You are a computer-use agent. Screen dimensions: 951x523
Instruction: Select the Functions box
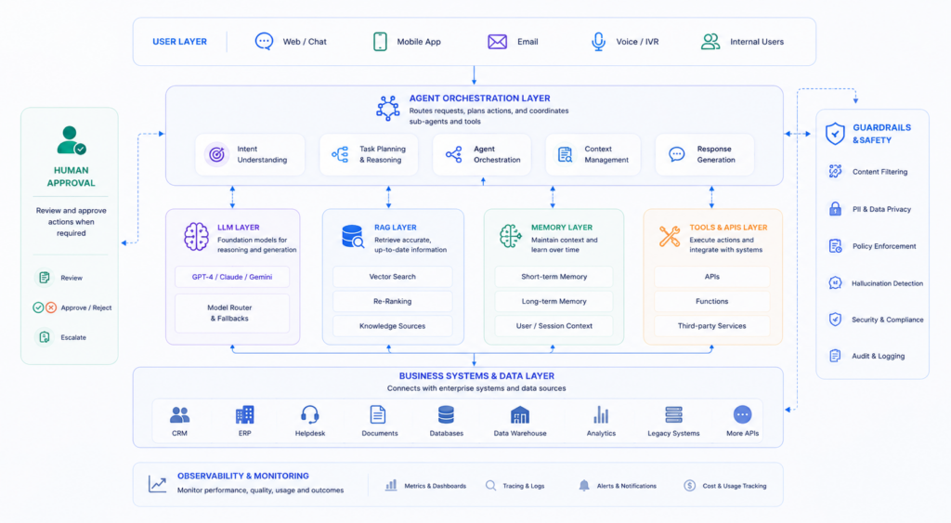(x=712, y=302)
